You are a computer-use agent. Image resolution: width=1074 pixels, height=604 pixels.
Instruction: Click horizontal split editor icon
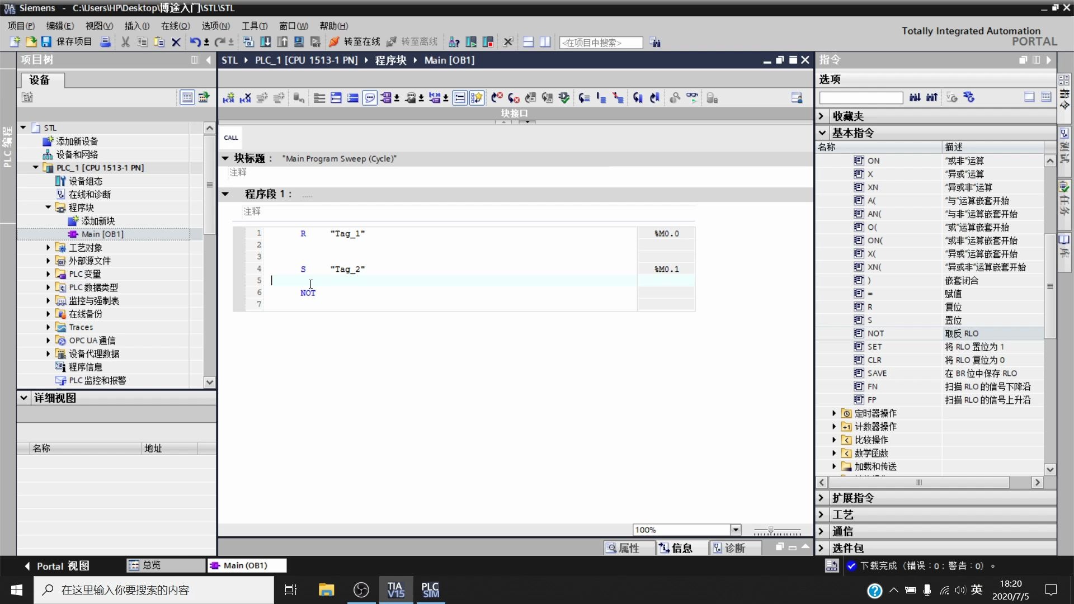[528, 42]
